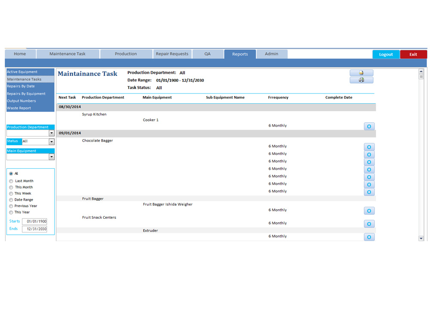430x323 pixels.
Task: Open the Maintenance Tasks report
Action: pyautogui.click(x=30, y=79)
